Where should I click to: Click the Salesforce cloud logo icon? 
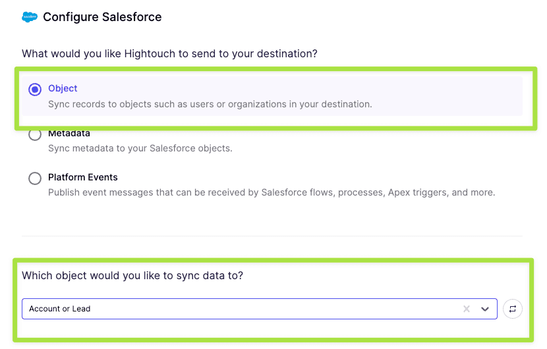[x=30, y=17]
